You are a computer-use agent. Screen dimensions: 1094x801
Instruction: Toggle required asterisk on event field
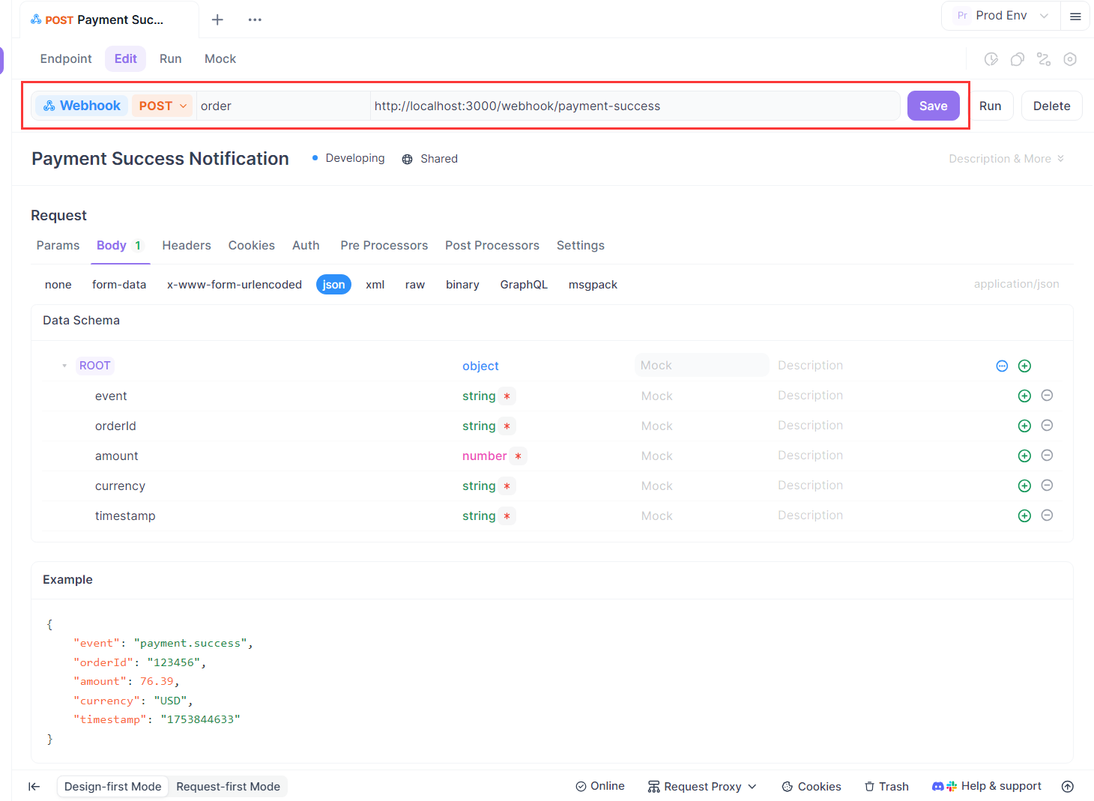pos(507,396)
